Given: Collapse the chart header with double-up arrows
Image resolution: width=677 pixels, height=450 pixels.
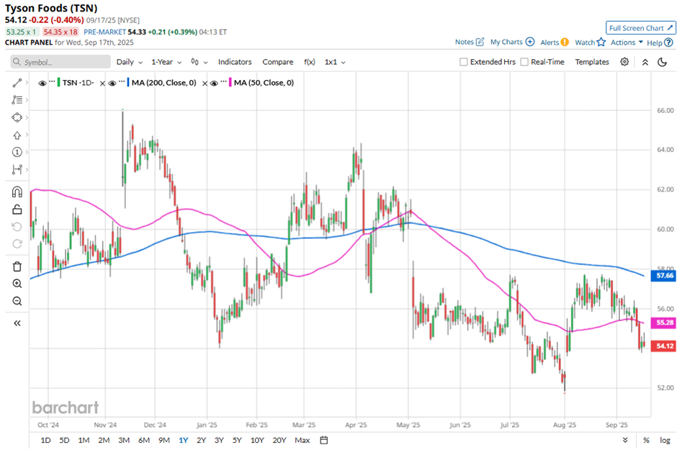Looking at the screenshot, I should tap(645, 62).
